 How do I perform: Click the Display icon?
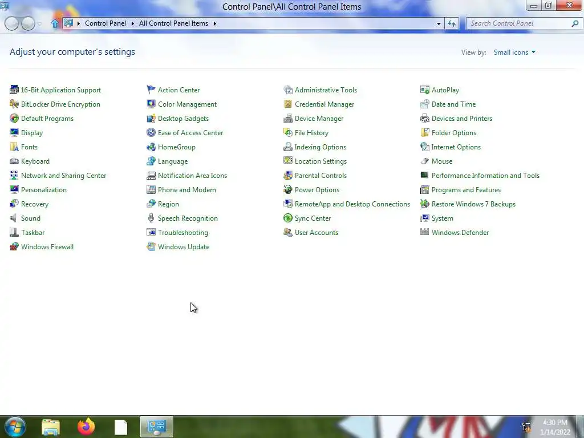coord(14,132)
